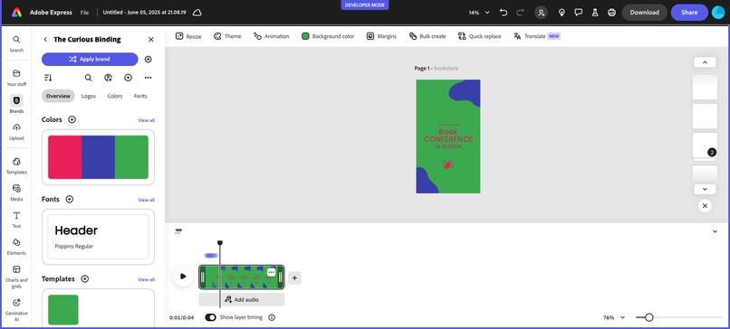Open the comments icon
The height and width of the screenshot is (329, 730).
(578, 13)
